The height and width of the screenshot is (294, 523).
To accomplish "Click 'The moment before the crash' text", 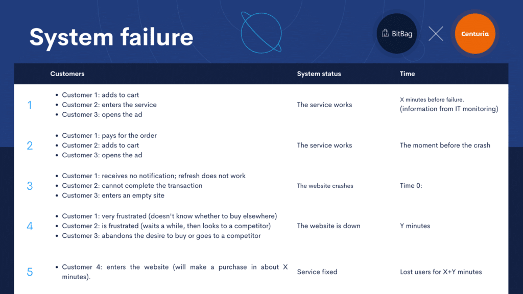I will click(445, 145).
